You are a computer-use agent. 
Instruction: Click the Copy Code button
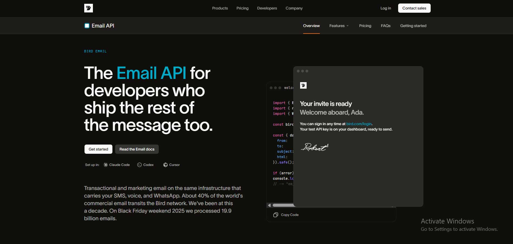tap(286, 215)
